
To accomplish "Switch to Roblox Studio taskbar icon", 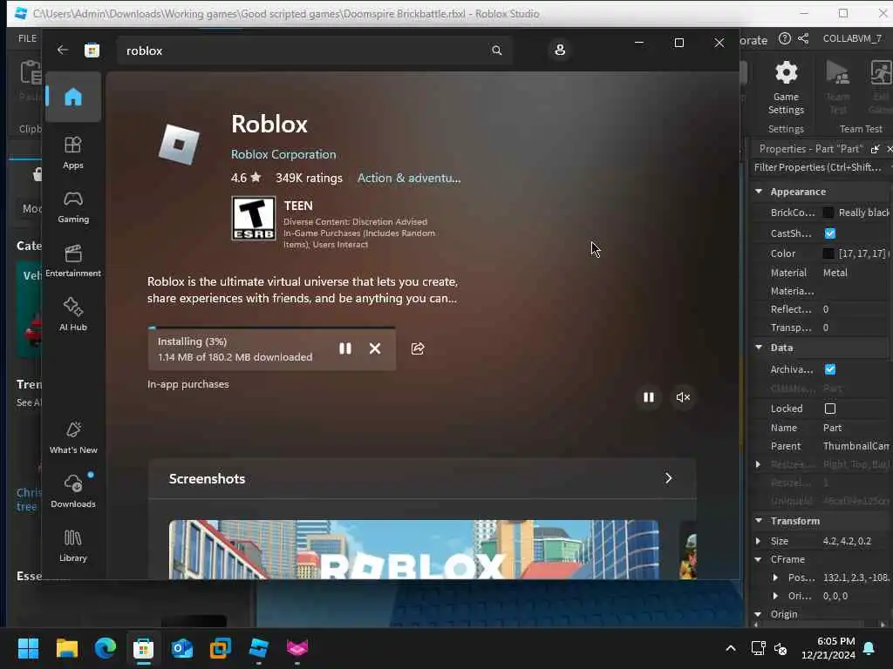I will pos(258,648).
